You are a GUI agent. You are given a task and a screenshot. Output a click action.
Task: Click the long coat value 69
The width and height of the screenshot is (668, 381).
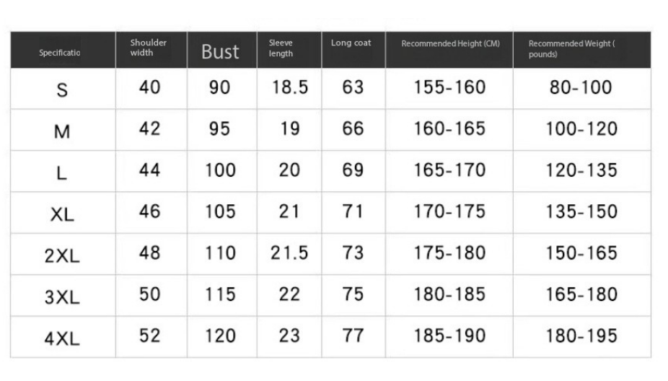coord(352,171)
